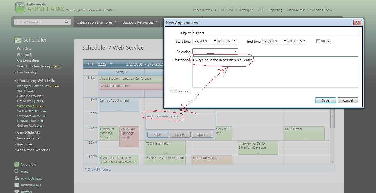
Task: Click the today link in scheduler header
Action: coord(102,64)
